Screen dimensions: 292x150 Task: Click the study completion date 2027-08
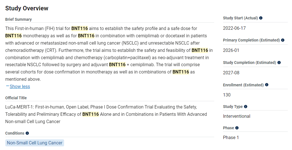(231, 73)
